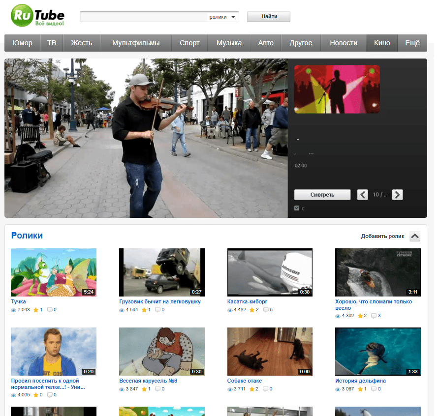The image size is (440, 416).
Task: Play the featured violinist video
Action: (146, 138)
